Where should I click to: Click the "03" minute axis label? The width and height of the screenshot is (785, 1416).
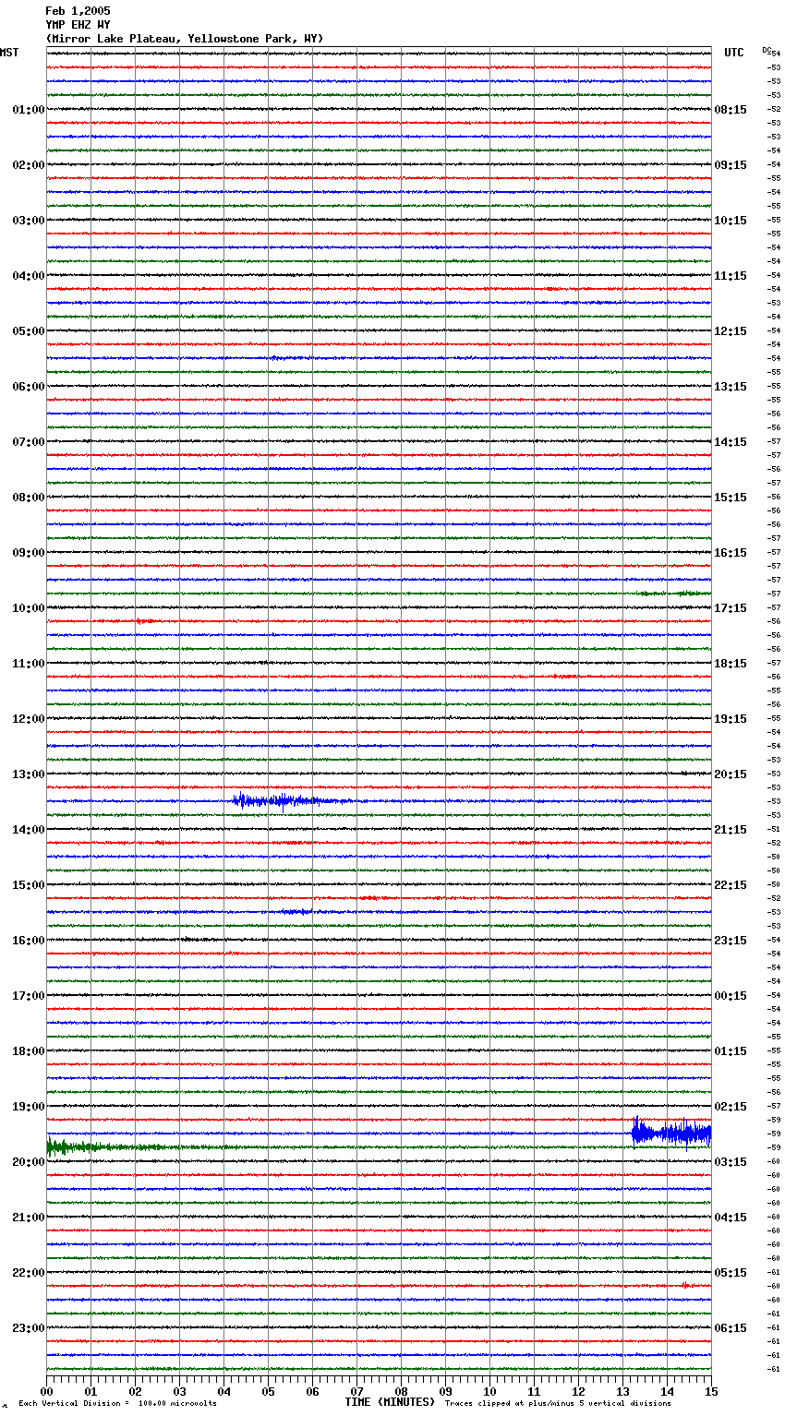(x=179, y=1391)
